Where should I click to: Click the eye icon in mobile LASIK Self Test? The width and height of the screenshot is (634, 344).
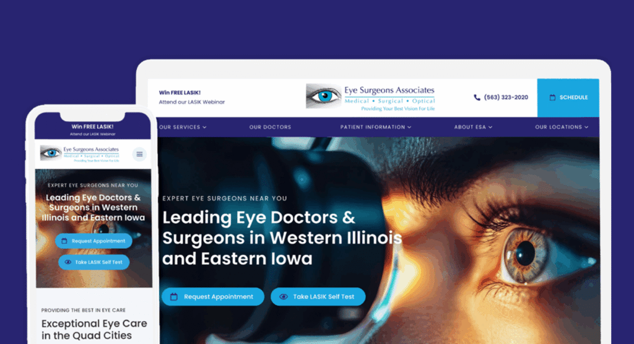pos(68,262)
